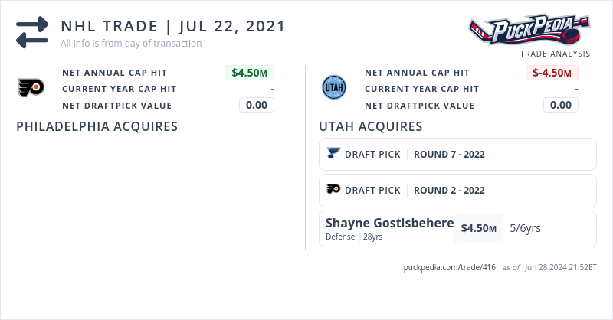Click Philadelphia's green $4.50M cap hit badge
The height and width of the screenshot is (320, 613).
tap(249, 73)
